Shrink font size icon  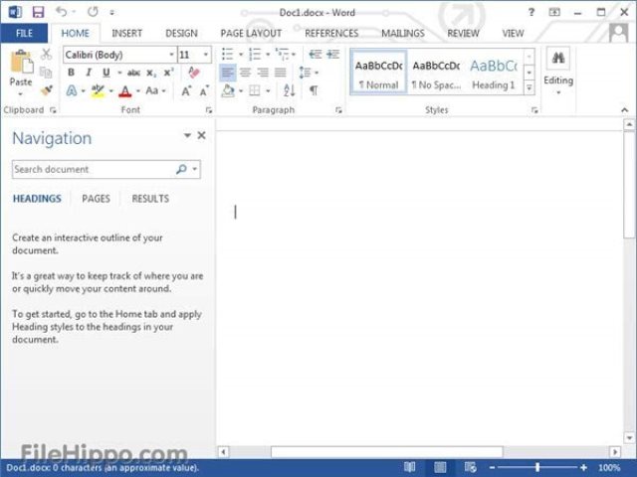[204, 90]
